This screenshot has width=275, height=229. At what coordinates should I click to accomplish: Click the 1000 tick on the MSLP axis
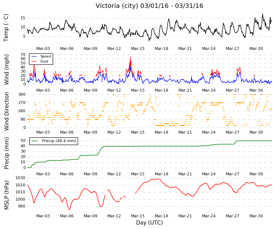(20, 199)
